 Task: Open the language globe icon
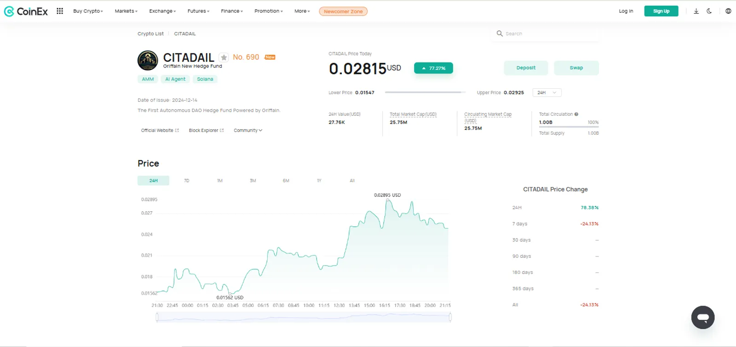point(728,11)
